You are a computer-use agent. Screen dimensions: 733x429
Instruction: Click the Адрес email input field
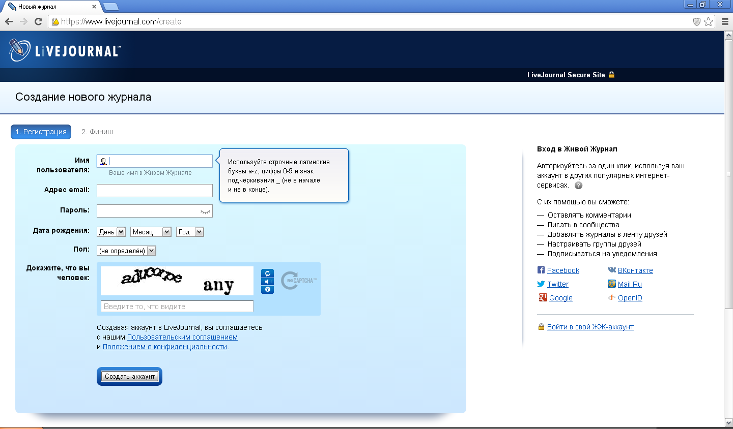click(155, 191)
